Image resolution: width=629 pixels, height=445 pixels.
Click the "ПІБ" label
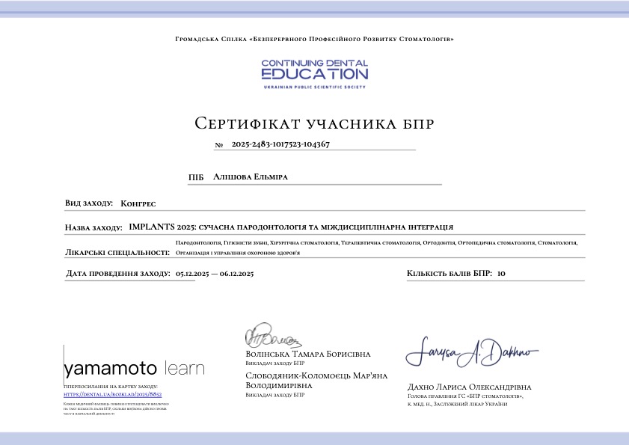tap(196, 177)
